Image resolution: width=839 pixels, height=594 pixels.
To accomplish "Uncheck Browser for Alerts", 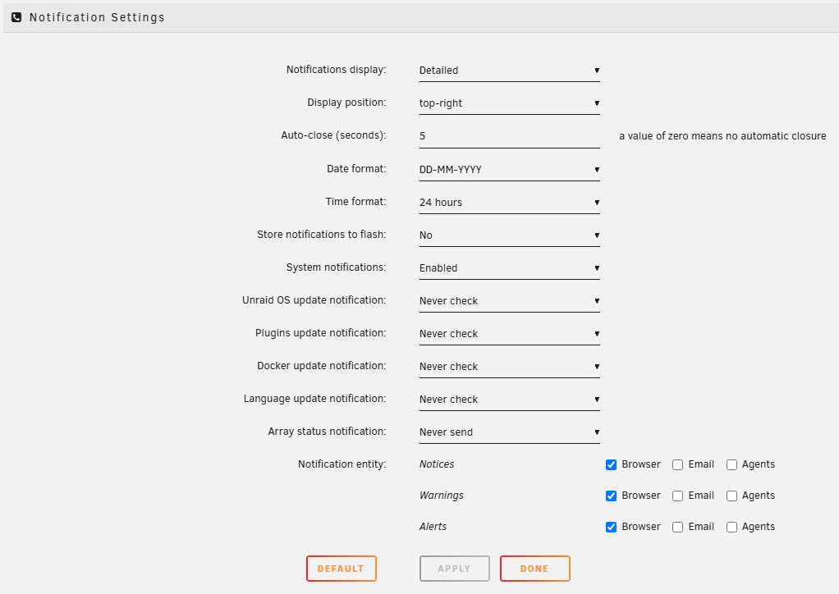I will click(611, 527).
